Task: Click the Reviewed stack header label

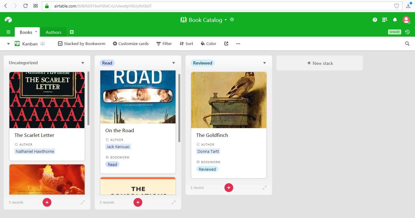Action: (x=202, y=63)
